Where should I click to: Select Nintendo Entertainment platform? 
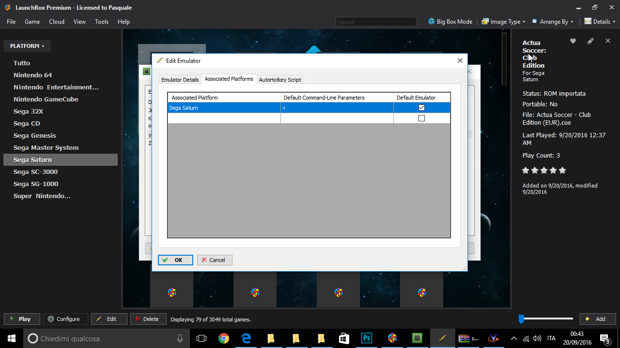[x=61, y=87]
